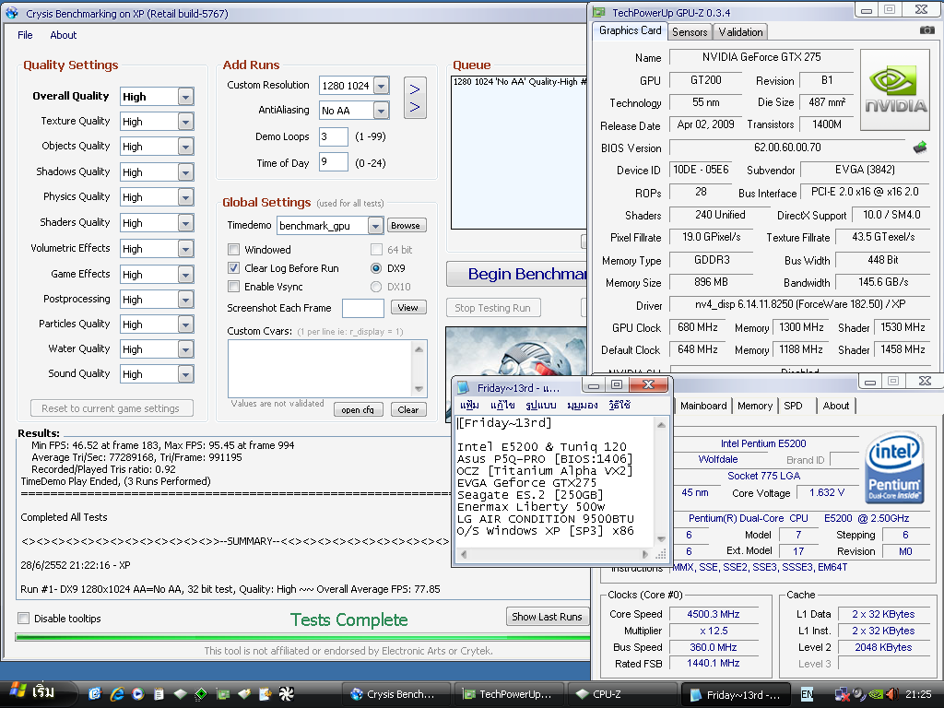The image size is (944, 708).
Task: Uncheck Clear Log Before Run
Action: point(234,268)
